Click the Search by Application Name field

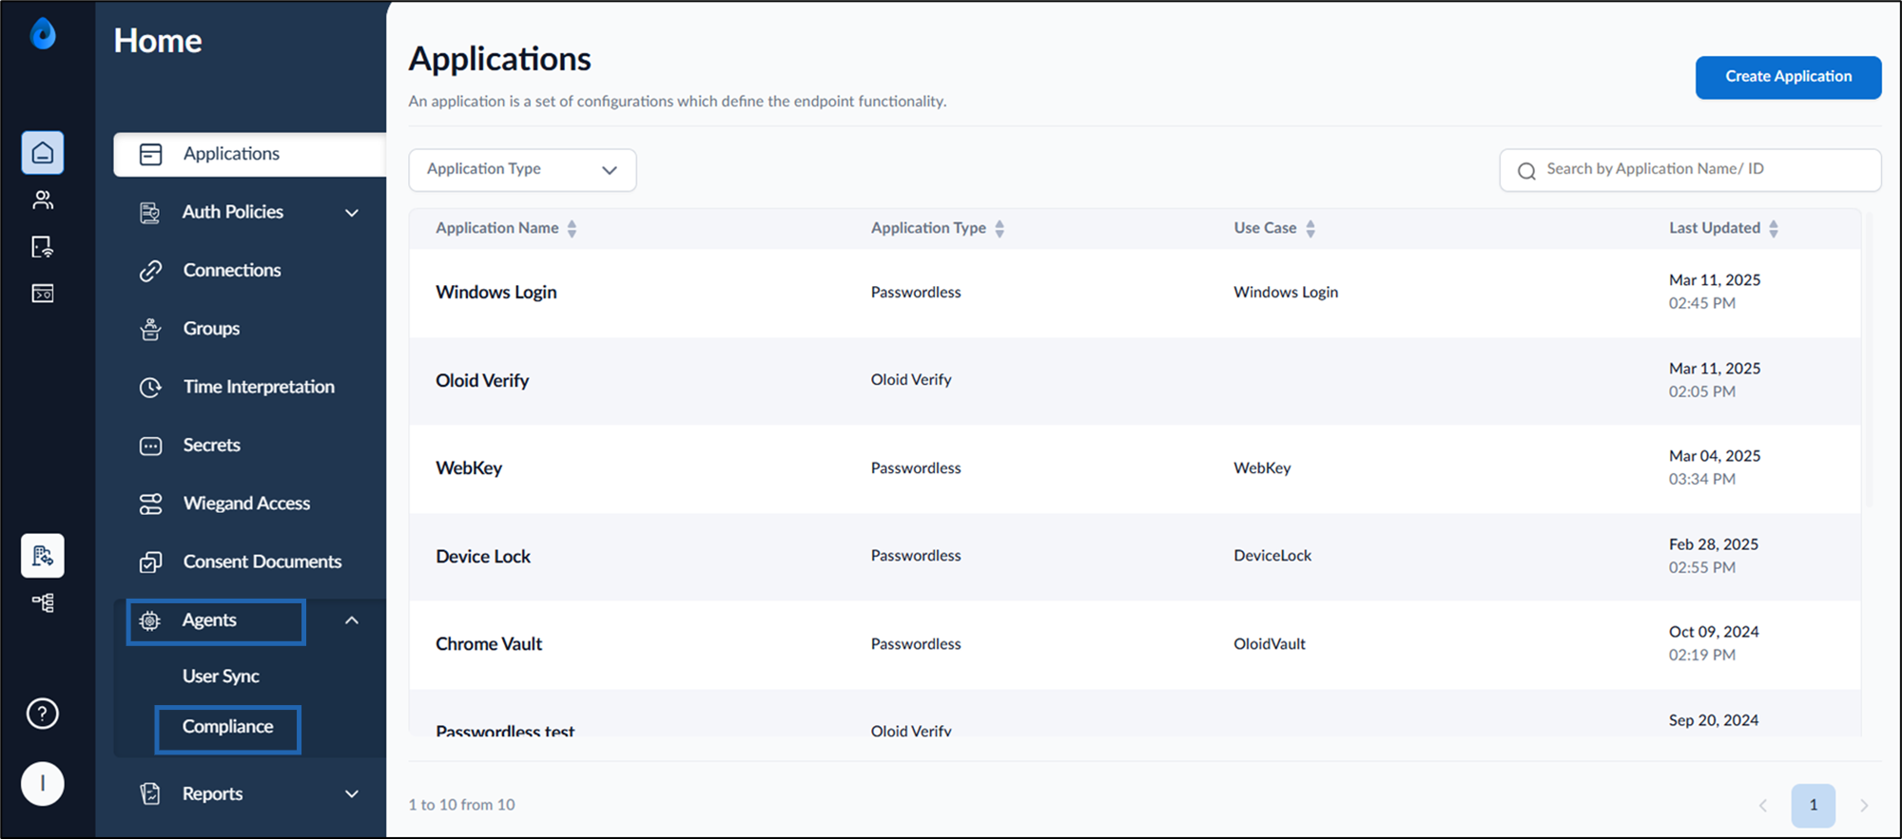coord(1690,169)
